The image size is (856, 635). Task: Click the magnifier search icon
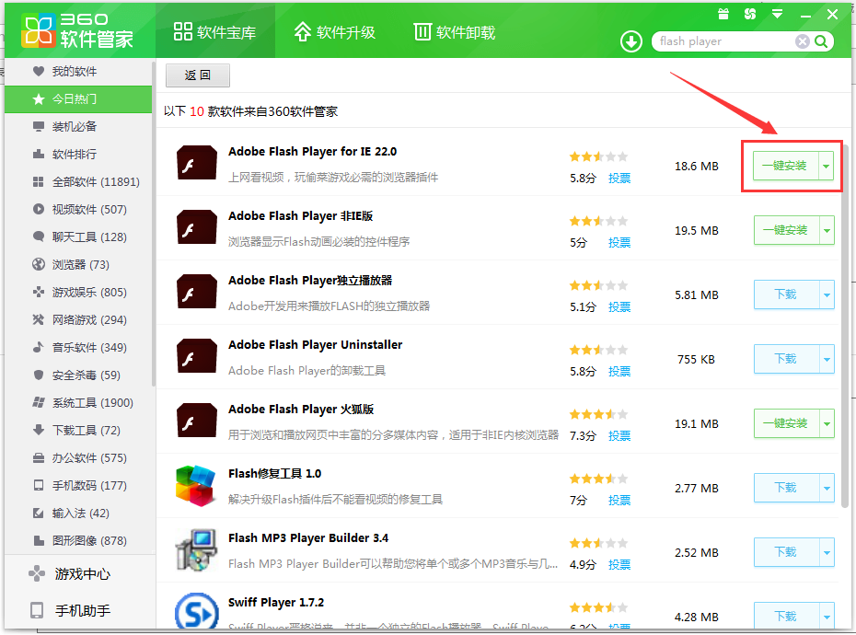821,41
